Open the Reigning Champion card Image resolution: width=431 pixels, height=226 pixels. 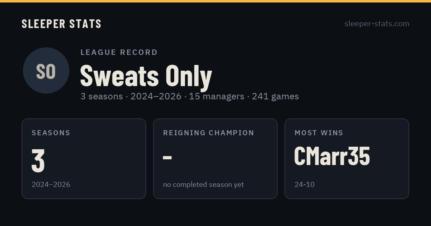[x=215, y=159]
